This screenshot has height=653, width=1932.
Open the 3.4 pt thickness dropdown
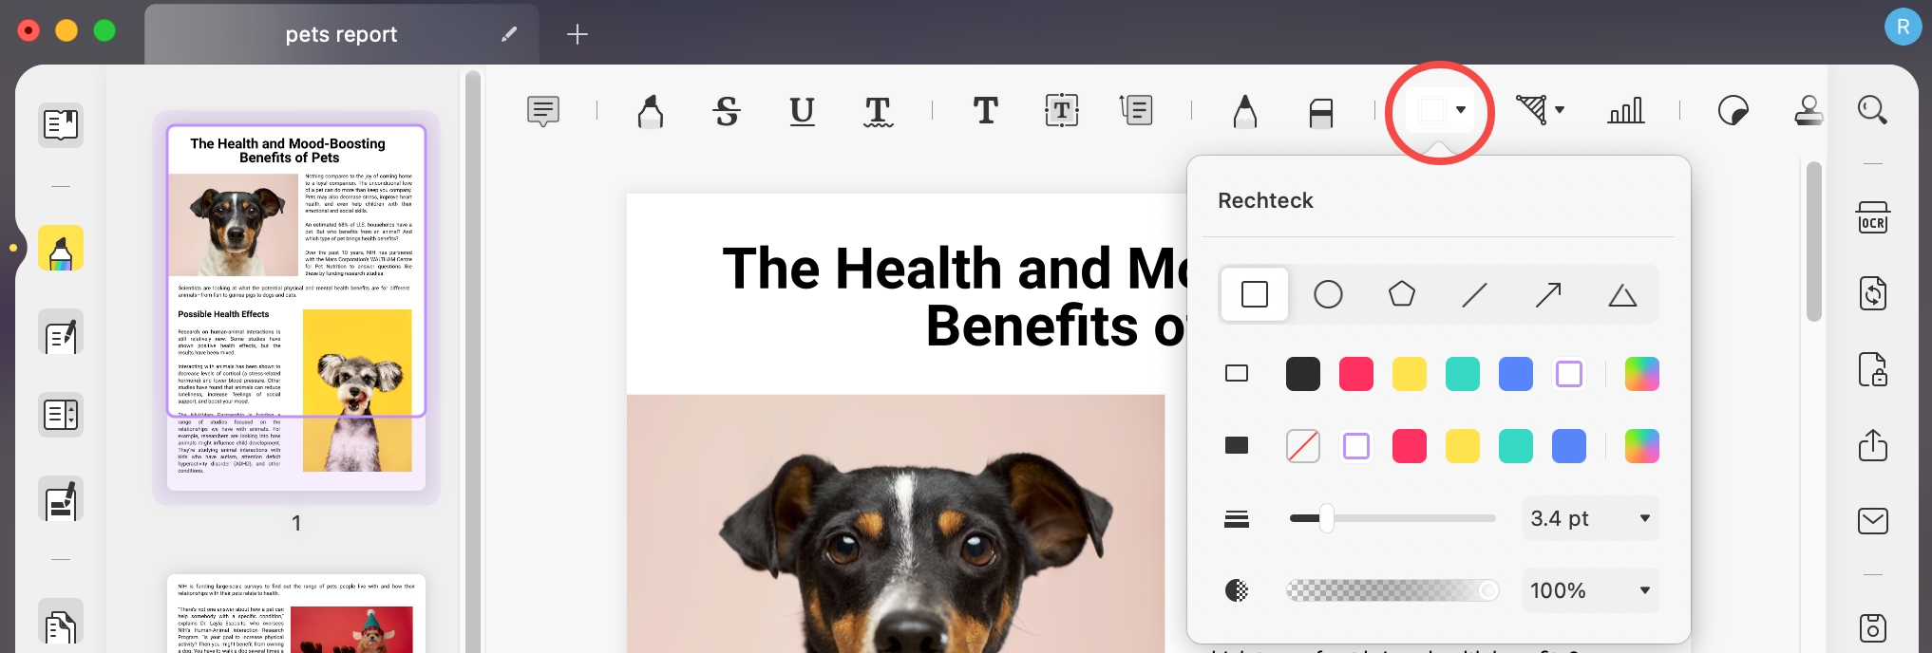pyautogui.click(x=1591, y=518)
